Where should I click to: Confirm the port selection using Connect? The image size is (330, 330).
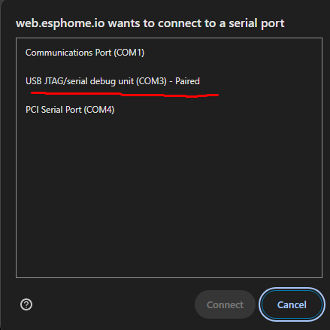click(225, 304)
